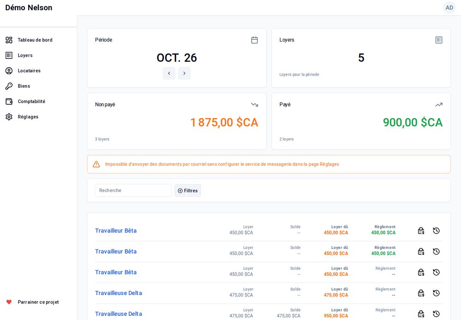Open the AD user avatar menu

(x=449, y=8)
